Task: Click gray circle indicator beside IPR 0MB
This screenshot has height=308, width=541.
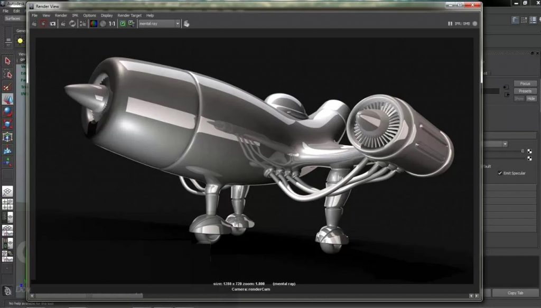Action: pos(475,23)
